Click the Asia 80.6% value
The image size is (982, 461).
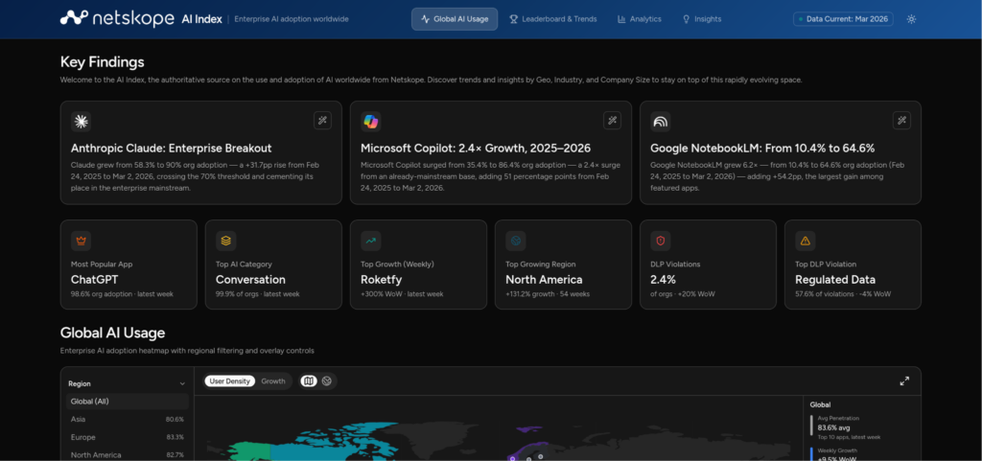(175, 419)
